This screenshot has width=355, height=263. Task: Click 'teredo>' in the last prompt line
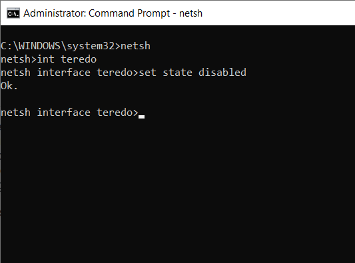pyautogui.click(x=117, y=113)
